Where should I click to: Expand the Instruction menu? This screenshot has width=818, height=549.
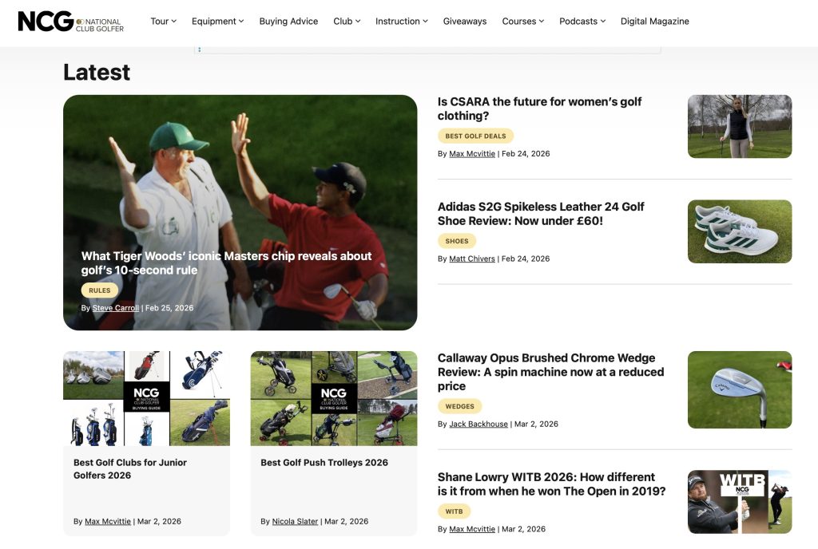point(401,22)
